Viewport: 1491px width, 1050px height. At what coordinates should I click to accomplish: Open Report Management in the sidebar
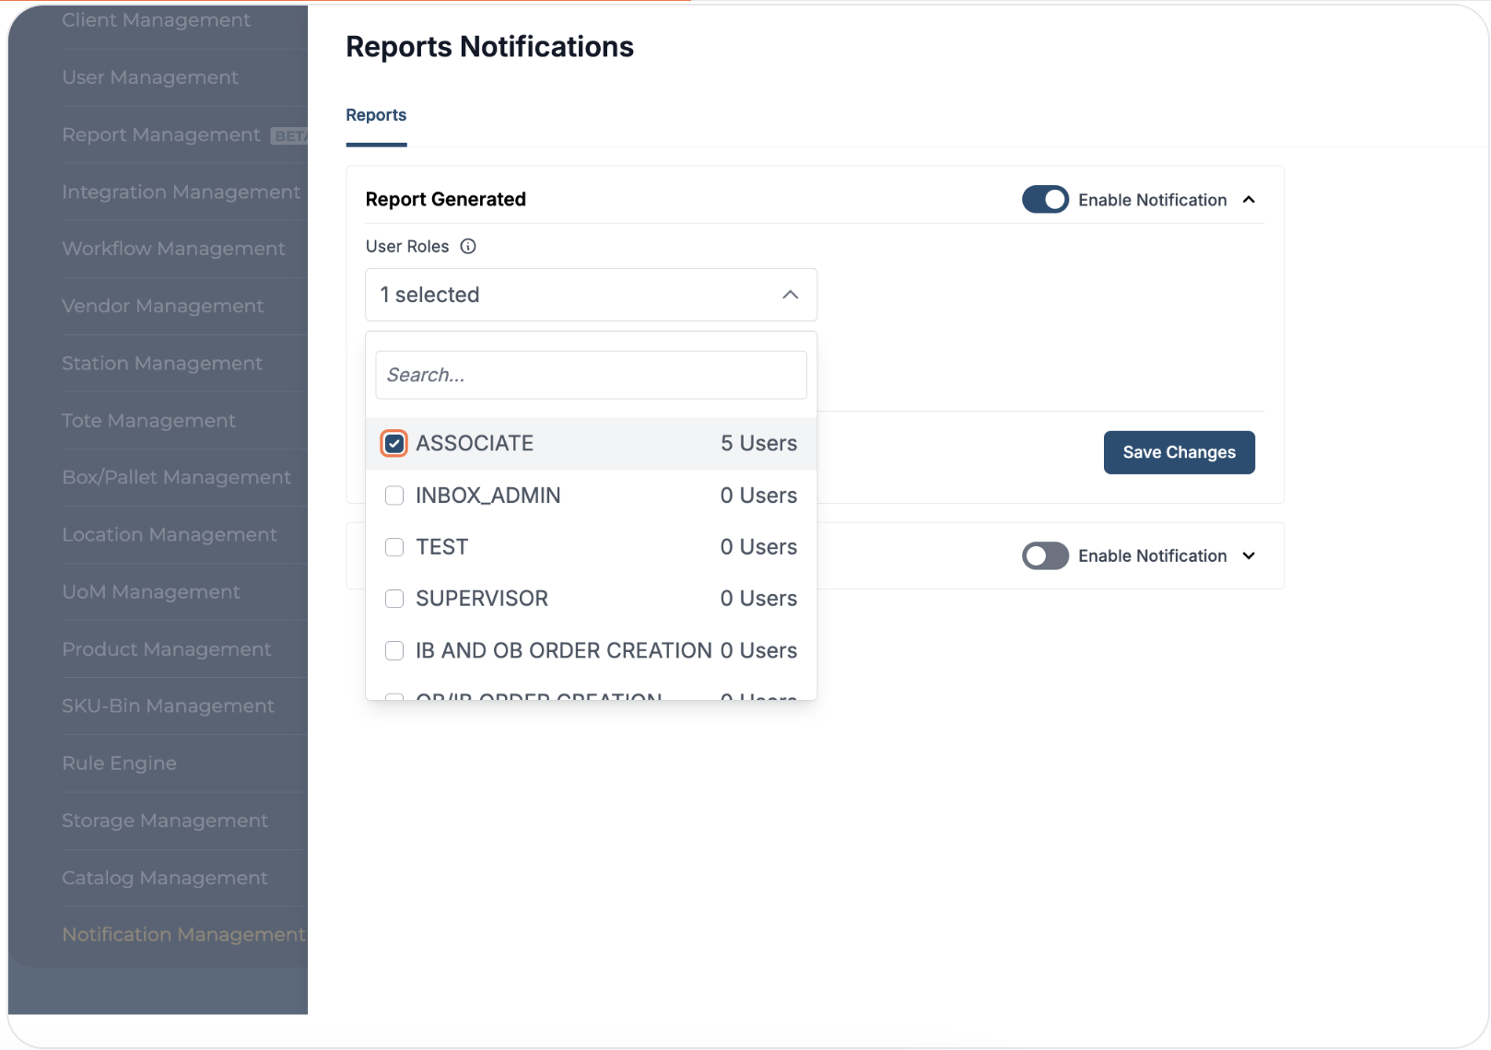(161, 135)
